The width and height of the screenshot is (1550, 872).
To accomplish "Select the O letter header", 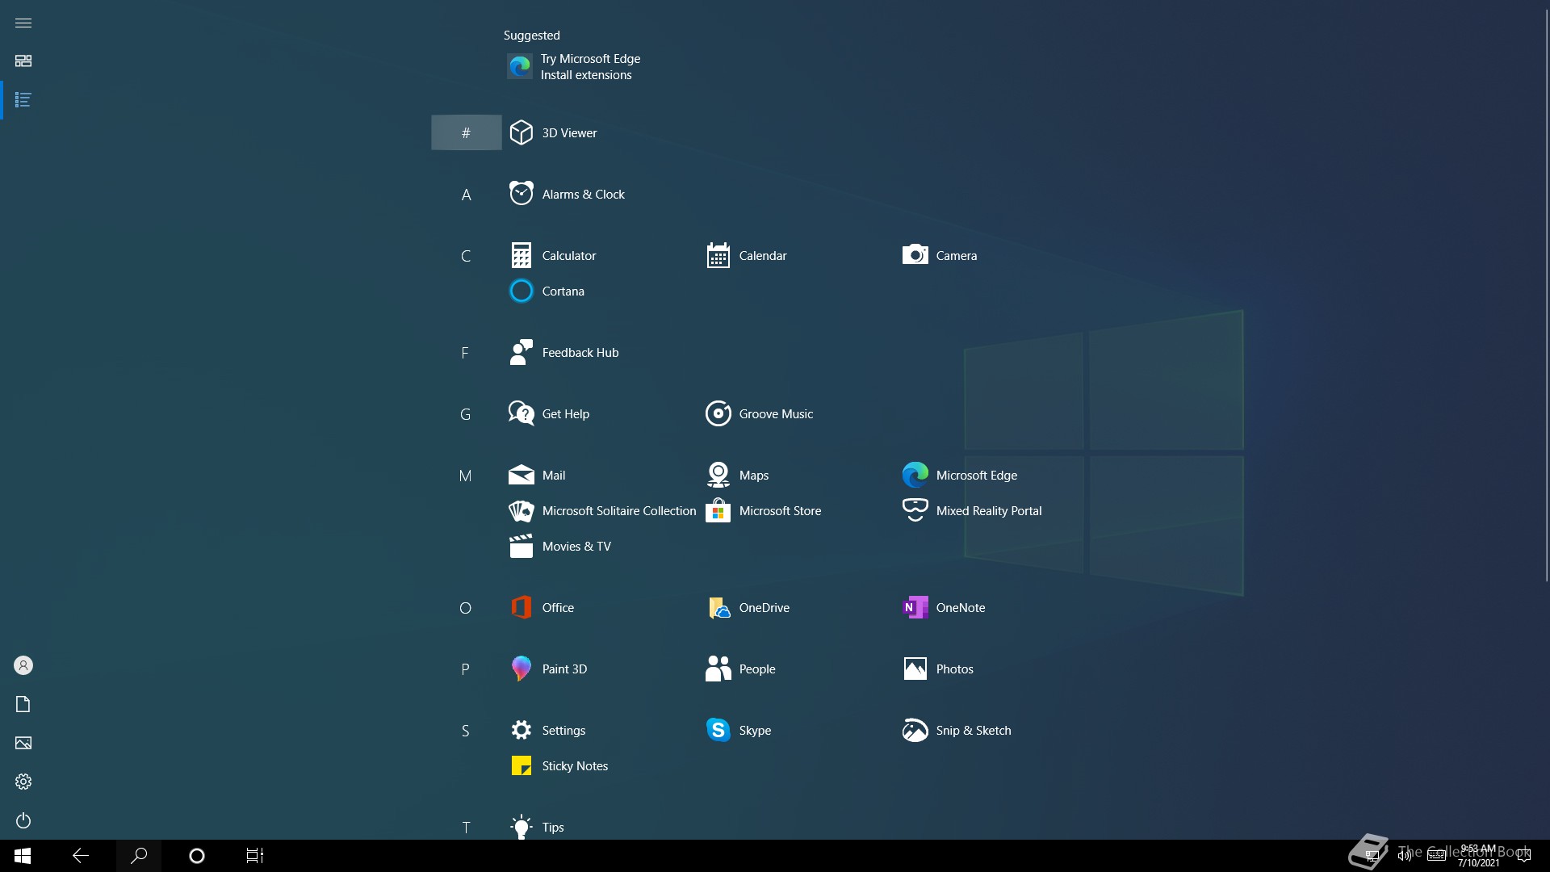I will (x=466, y=607).
